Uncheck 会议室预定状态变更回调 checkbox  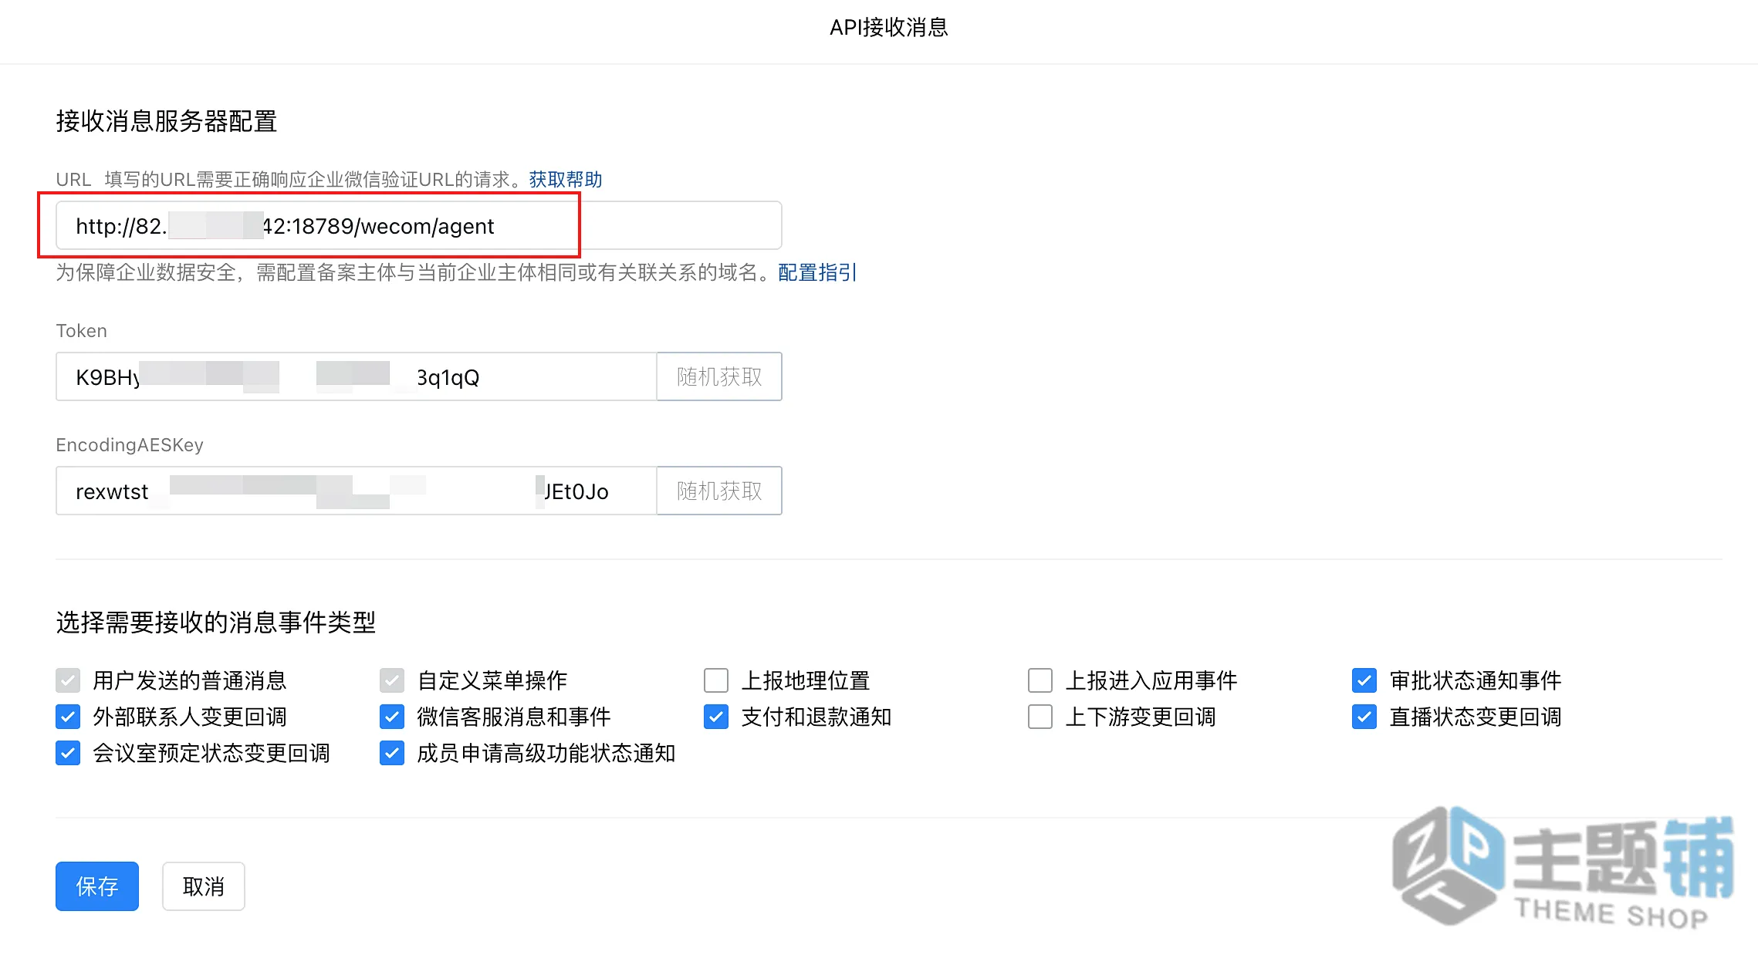pyautogui.click(x=68, y=753)
